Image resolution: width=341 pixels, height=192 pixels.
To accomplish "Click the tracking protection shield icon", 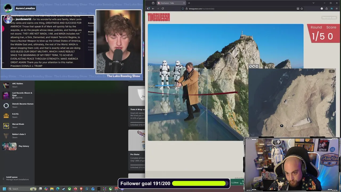I will [x=183, y=9].
